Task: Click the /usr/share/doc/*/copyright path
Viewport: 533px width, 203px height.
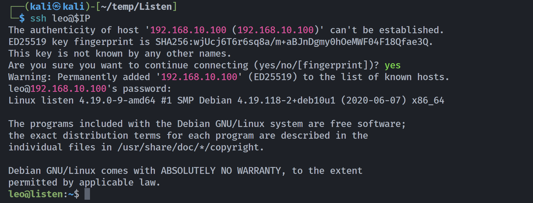Action: pyautogui.click(x=188, y=147)
